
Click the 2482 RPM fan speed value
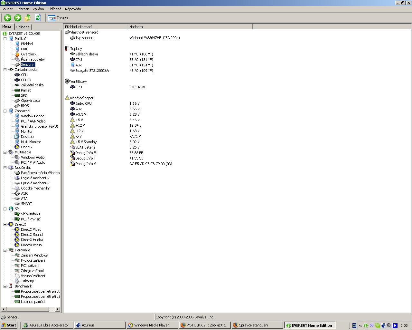pos(137,87)
